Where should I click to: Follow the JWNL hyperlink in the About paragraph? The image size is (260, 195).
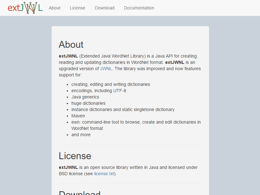click(x=106, y=69)
